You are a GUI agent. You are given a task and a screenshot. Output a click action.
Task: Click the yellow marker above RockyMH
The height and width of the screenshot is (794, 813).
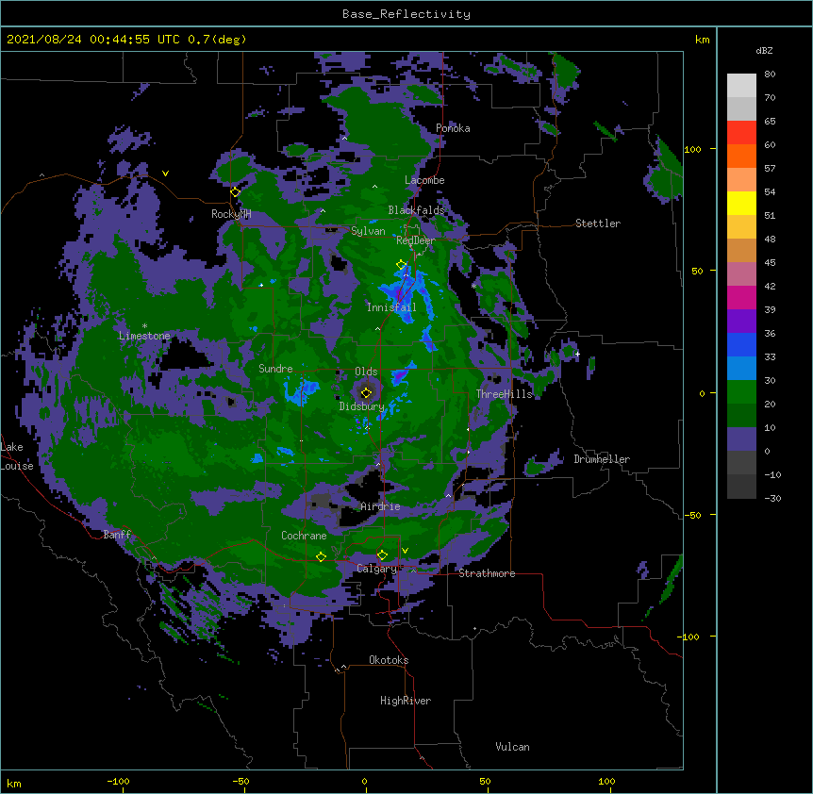coord(235,191)
